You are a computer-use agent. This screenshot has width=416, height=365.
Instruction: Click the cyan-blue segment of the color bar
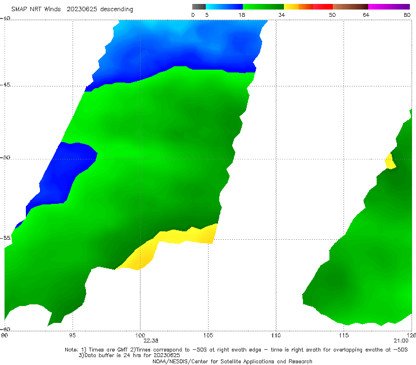(x=224, y=7)
